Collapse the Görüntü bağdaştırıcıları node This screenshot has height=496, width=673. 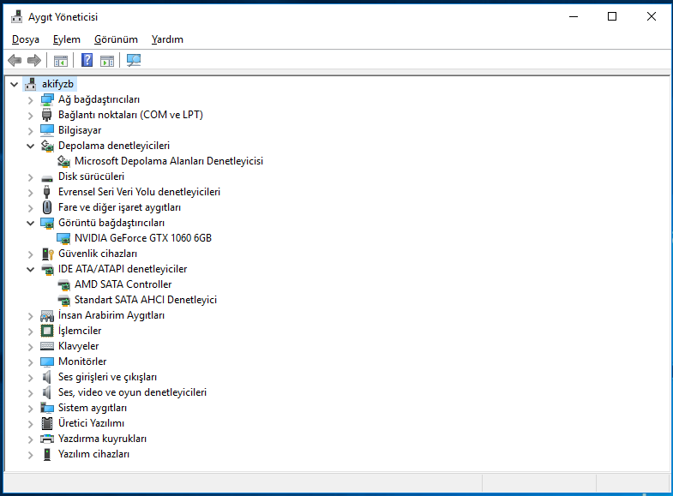(31, 223)
